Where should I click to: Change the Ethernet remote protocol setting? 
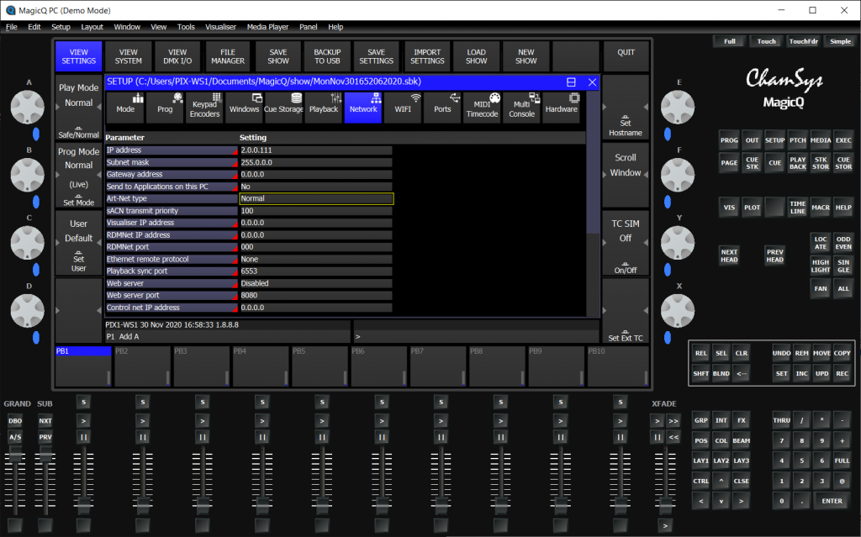[x=315, y=260]
